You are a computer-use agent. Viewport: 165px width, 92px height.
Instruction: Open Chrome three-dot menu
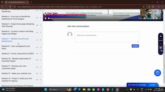[163, 7]
